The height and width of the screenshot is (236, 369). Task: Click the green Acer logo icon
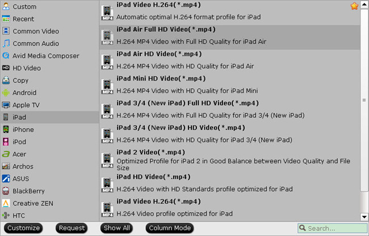pyautogui.click(x=6, y=154)
